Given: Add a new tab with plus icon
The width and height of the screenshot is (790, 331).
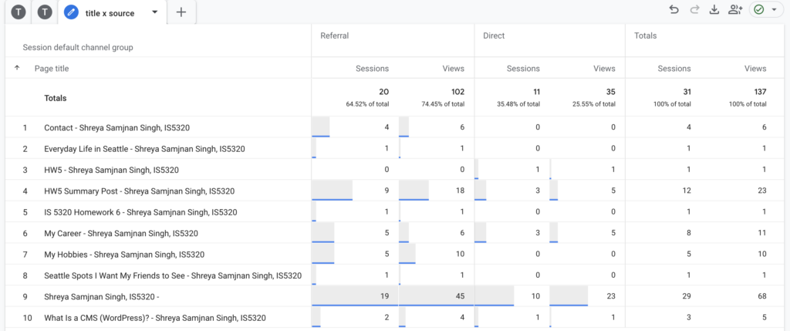Looking at the screenshot, I should pos(181,12).
